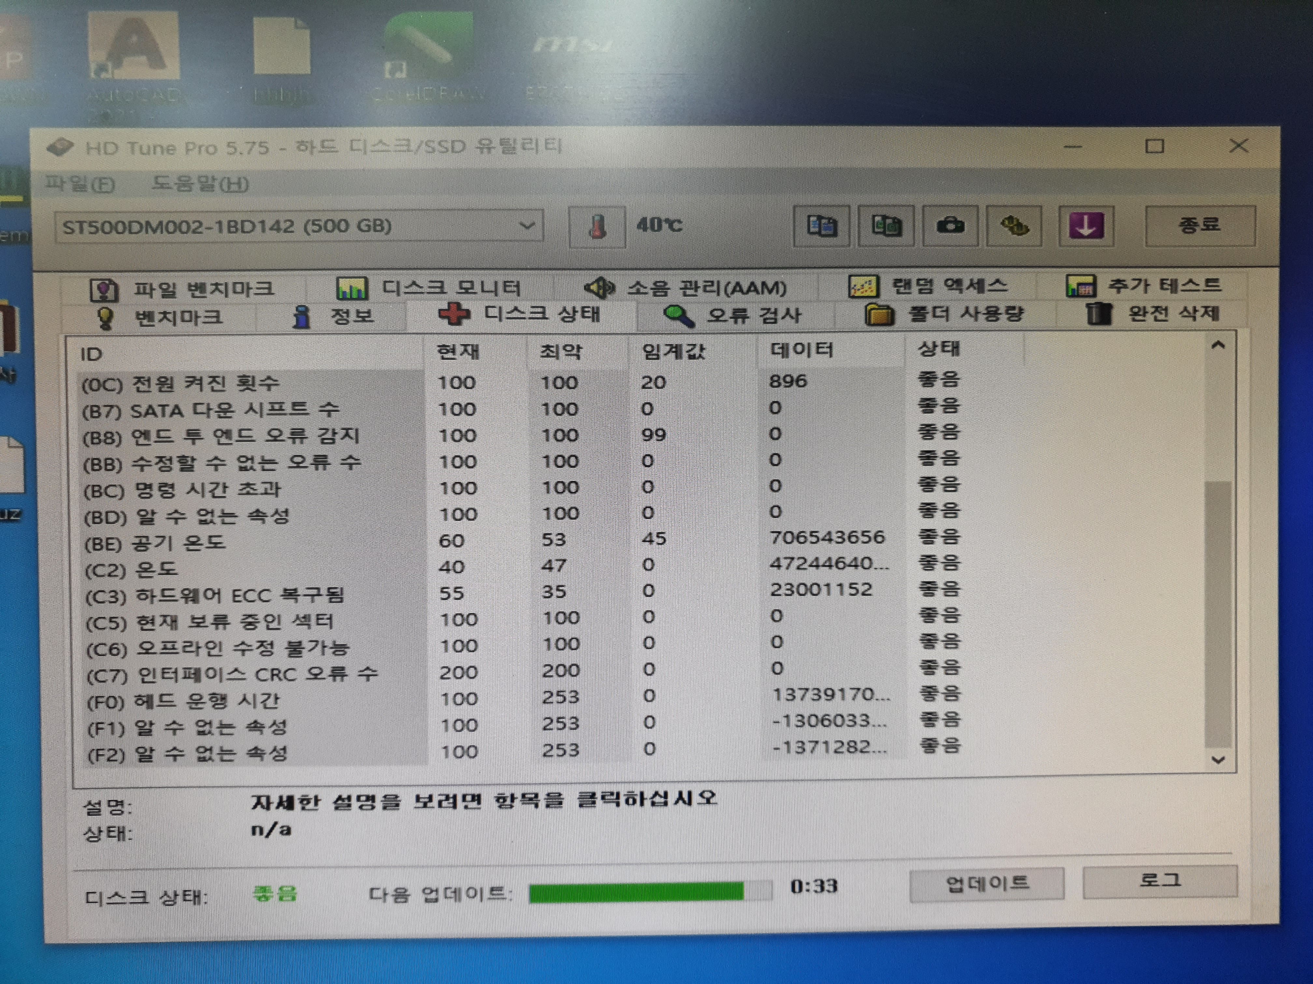Click the 데이터 column header
The image size is (1313, 984).
click(832, 350)
